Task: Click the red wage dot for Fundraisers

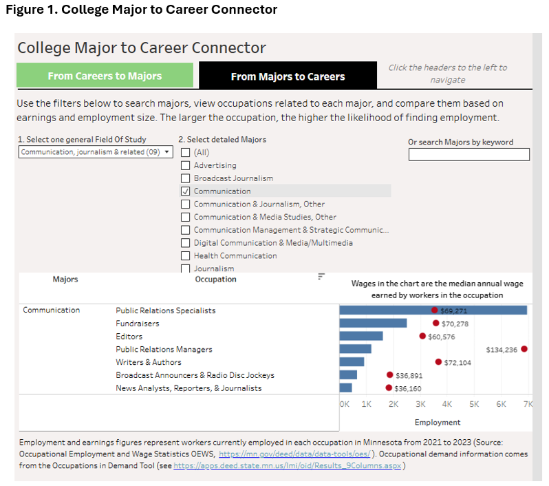Action: (436, 323)
